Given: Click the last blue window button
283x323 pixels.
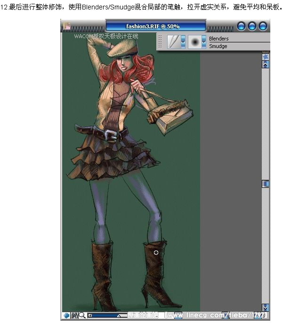Looking at the screenshot, I should click(263, 26).
